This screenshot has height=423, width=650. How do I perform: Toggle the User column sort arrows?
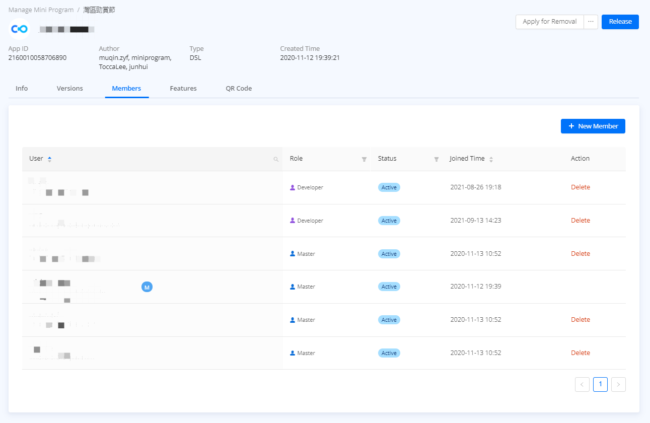[x=49, y=159]
